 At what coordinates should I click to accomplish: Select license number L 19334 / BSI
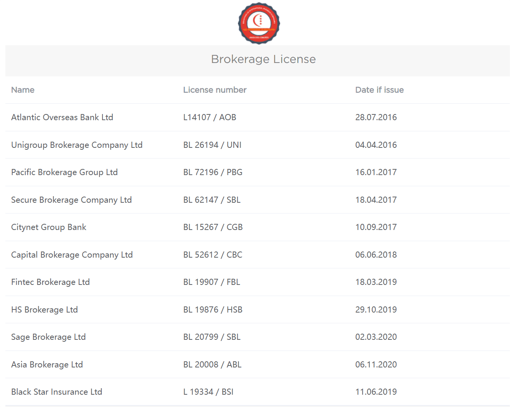pyautogui.click(x=208, y=392)
